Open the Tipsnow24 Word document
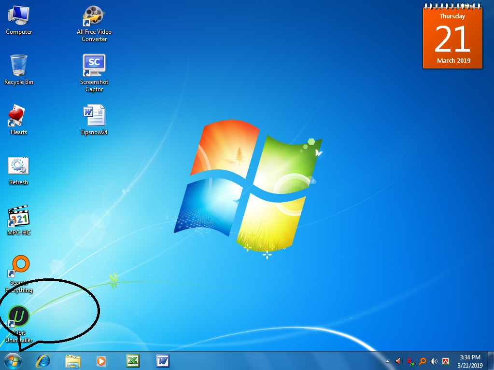This screenshot has width=494, height=370. (x=94, y=120)
